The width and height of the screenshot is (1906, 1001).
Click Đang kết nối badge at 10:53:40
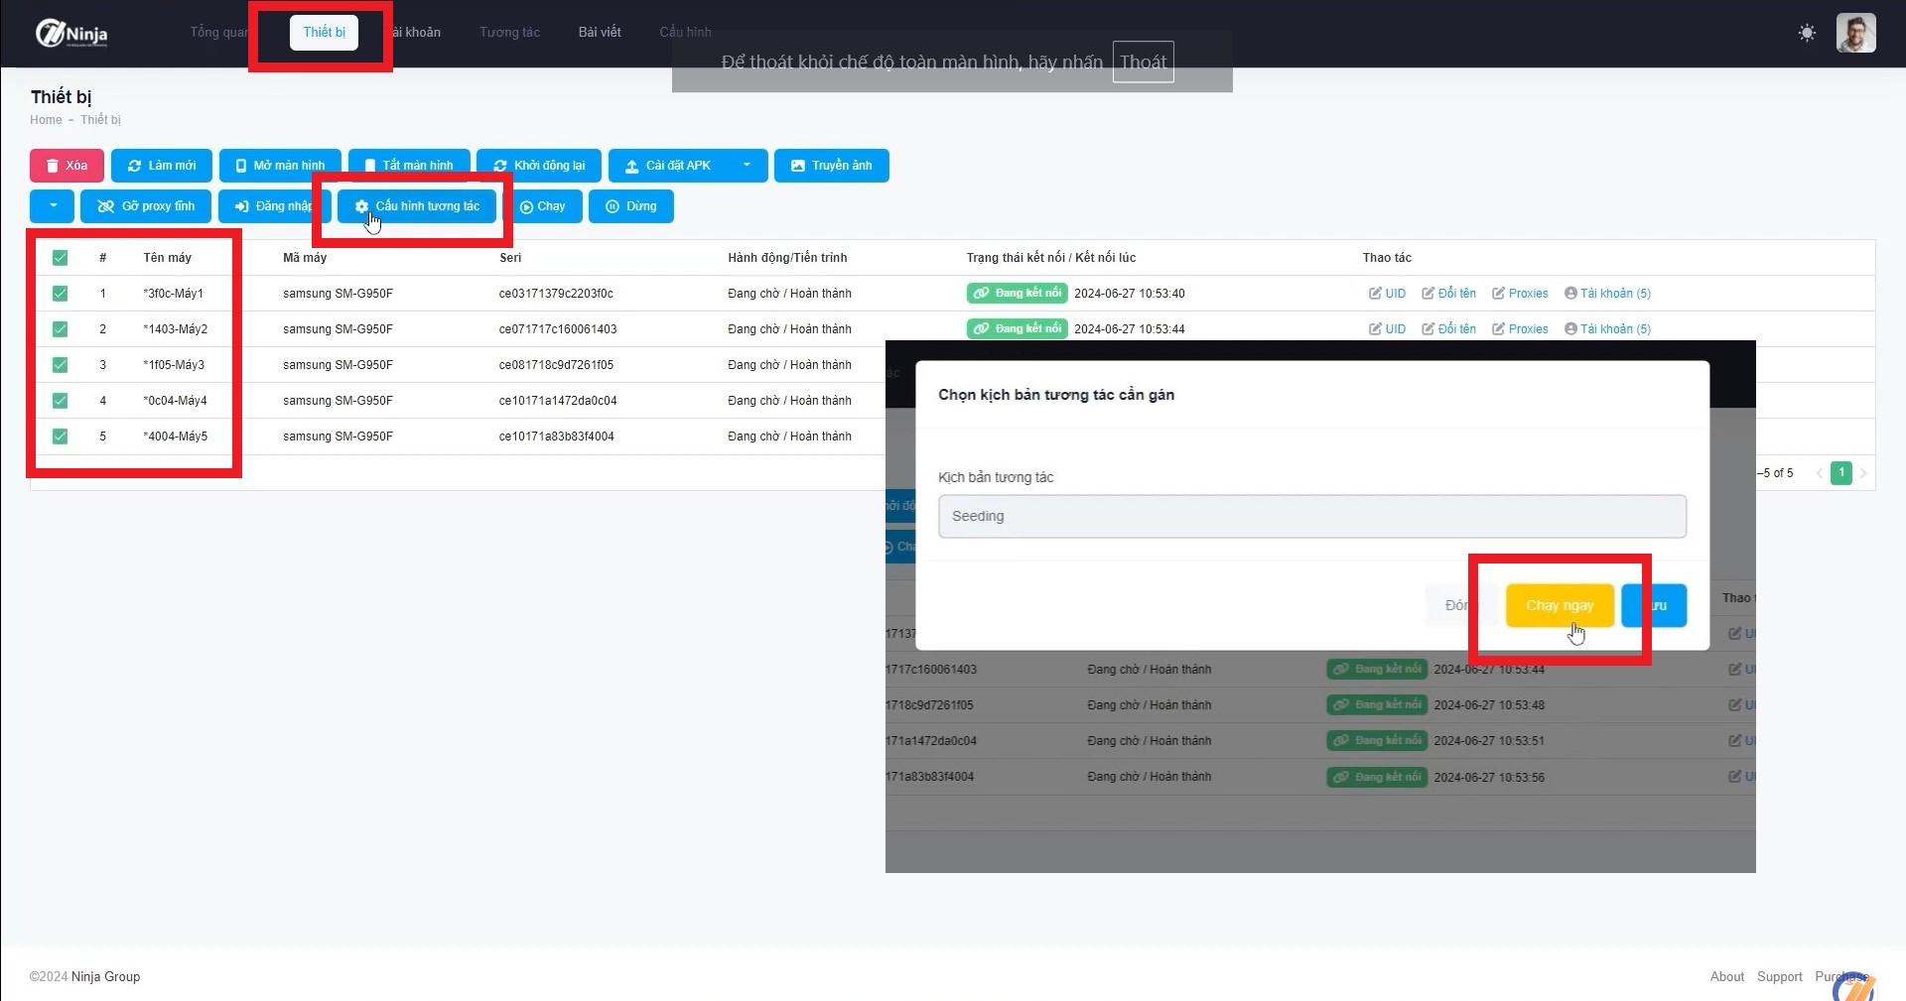1018,294
